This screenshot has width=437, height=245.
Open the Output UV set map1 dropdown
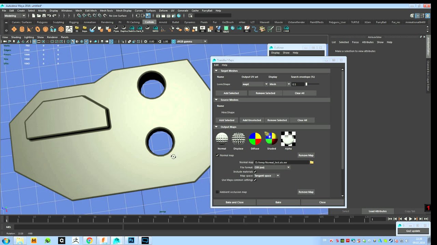click(x=255, y=84)
